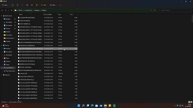Screen dimensions: 193x108
Task: Select the BYTECODEGENERATOR.EXE prefetch file
Action: (48, 70)
